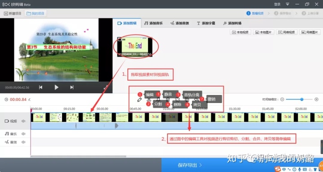
Task: Mute the 音乐 track speaker
Action: pyautogui.click(x=23, y=134)
